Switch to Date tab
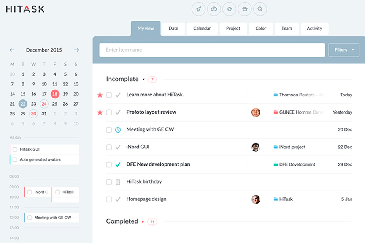The height and width of the screenshot is (243, 365). tap(173, 28)
